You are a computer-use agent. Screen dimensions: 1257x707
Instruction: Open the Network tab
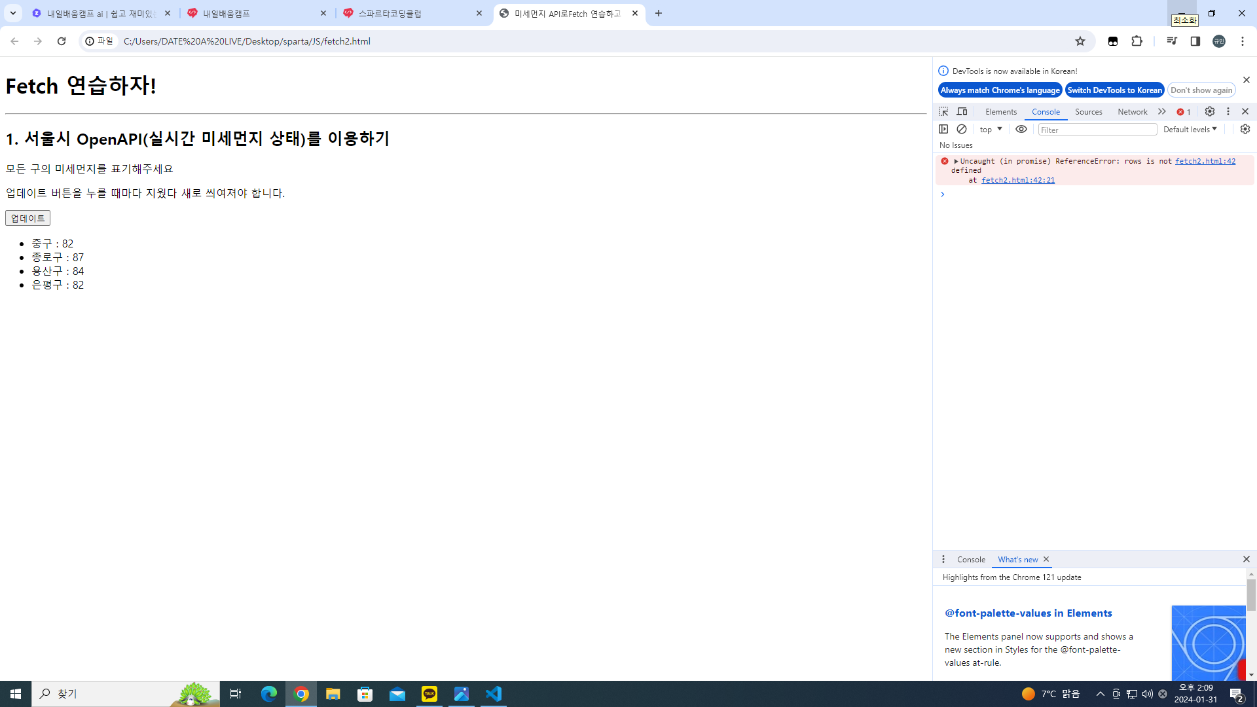coord(1133,112)
